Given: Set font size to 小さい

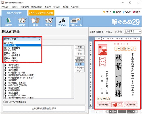Looking at the screenshot, I should [x=80, y=71].
